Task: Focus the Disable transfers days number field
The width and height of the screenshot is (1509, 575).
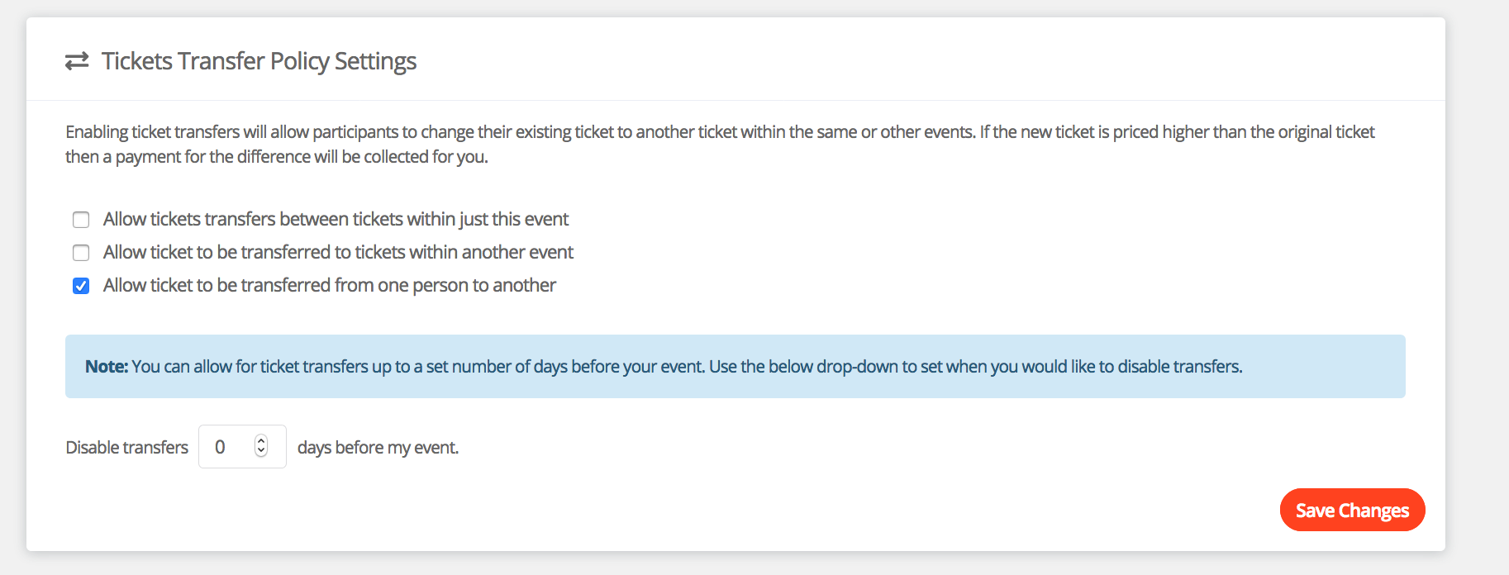Action: 231,447
